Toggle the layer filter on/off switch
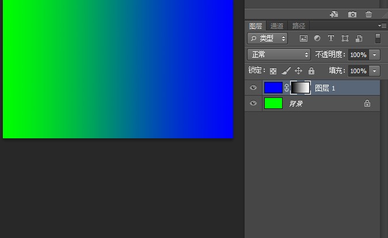Viewport: 388px width, 238px height. point(378,39)
